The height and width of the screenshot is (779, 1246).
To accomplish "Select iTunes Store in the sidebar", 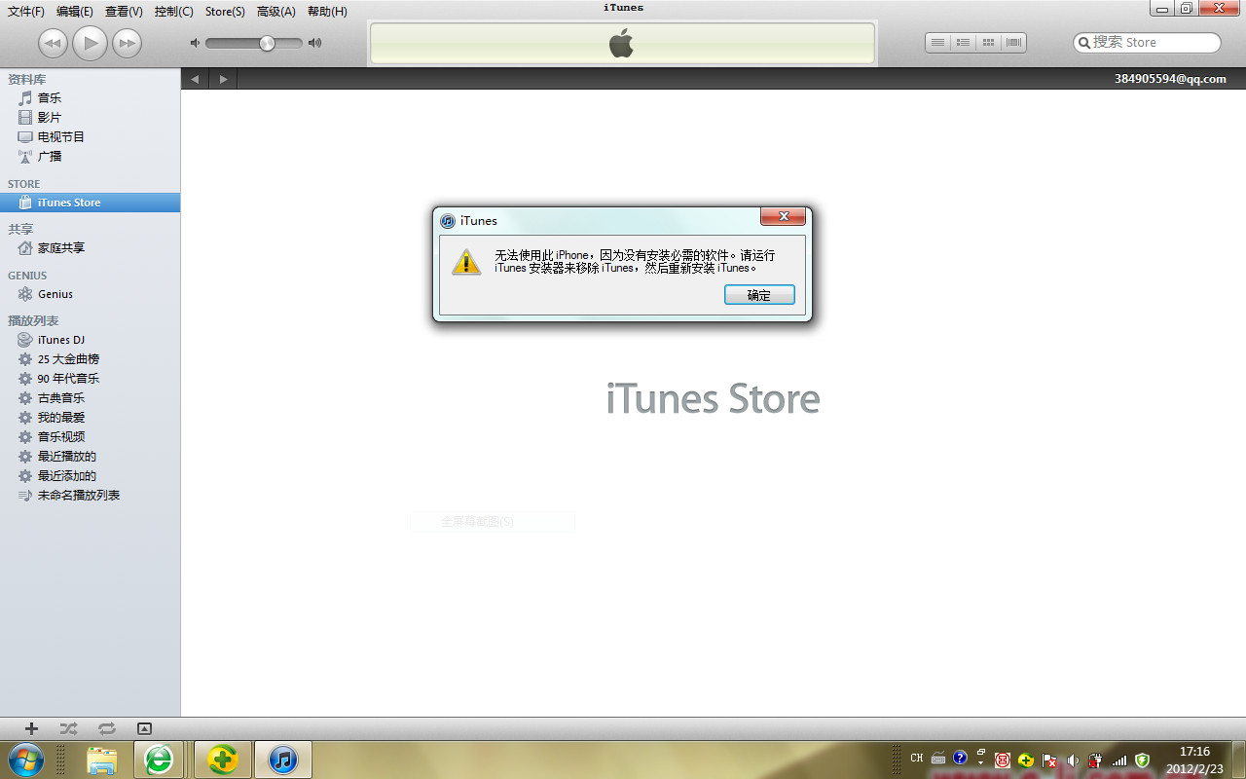I will (90, 203).
